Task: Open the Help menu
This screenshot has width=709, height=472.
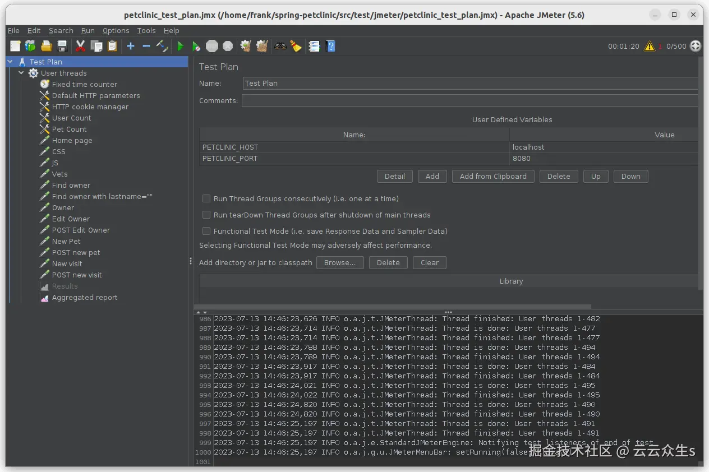Action: click(172, 31)
